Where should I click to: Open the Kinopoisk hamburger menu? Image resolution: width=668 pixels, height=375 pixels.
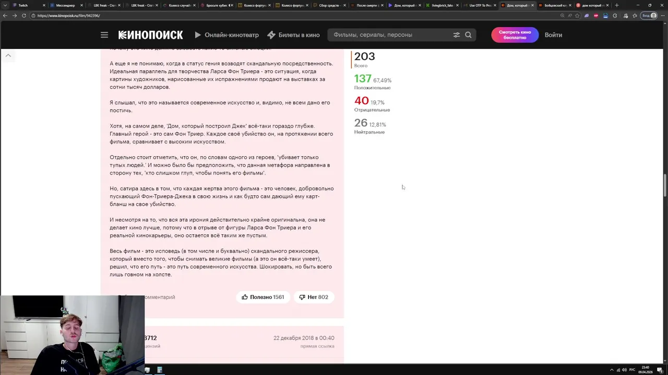[104, 35]
